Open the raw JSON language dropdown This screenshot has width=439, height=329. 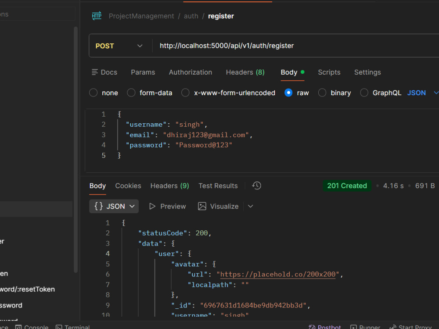point(422,93)
